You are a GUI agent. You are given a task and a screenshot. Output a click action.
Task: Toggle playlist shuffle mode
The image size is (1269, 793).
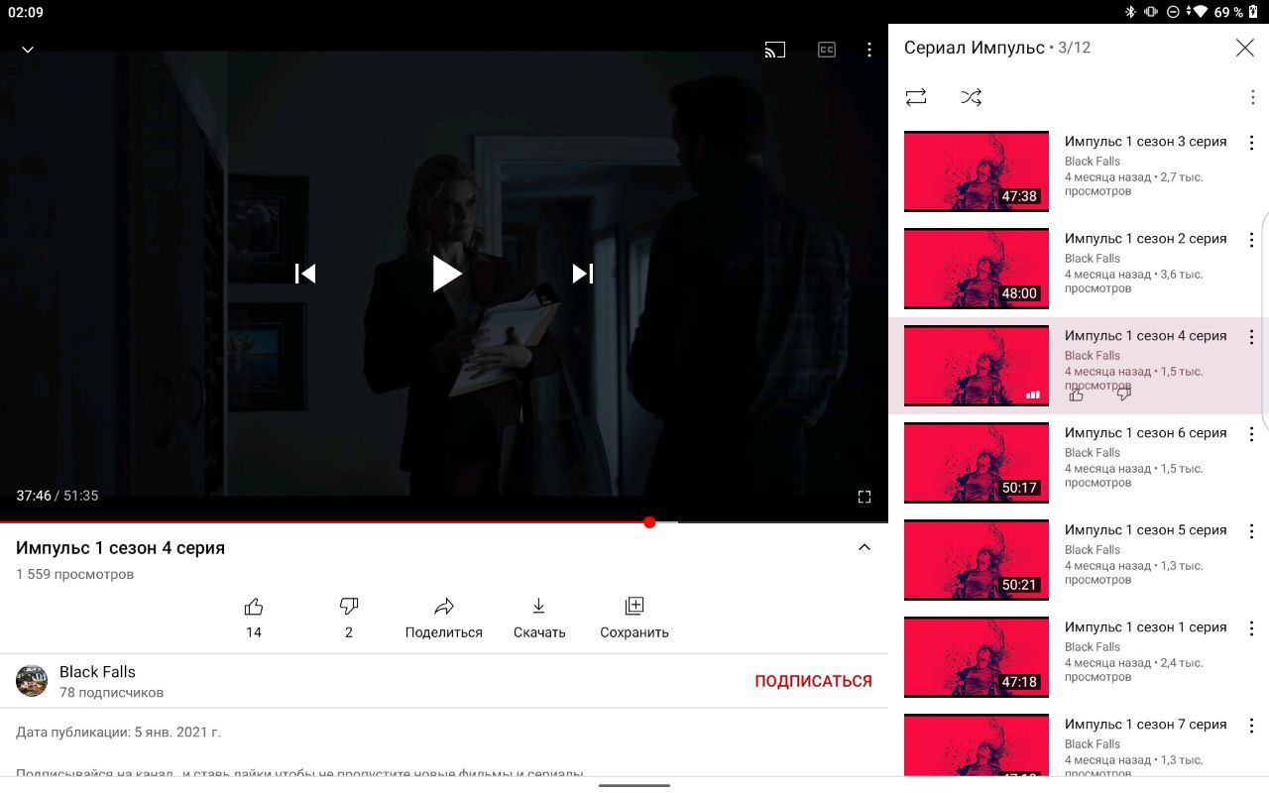coord(972,97)
